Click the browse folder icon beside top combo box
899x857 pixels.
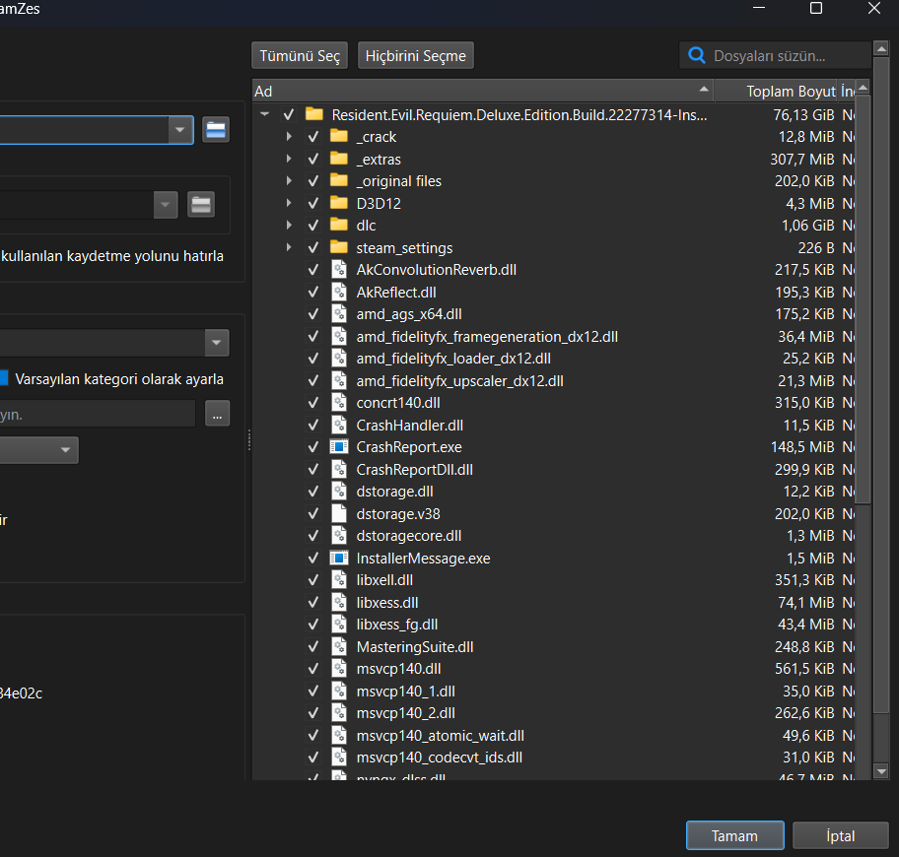pos(216,129)
